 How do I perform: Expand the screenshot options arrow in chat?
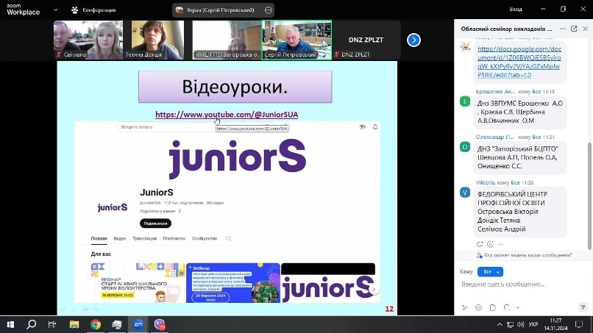(517, 308)
